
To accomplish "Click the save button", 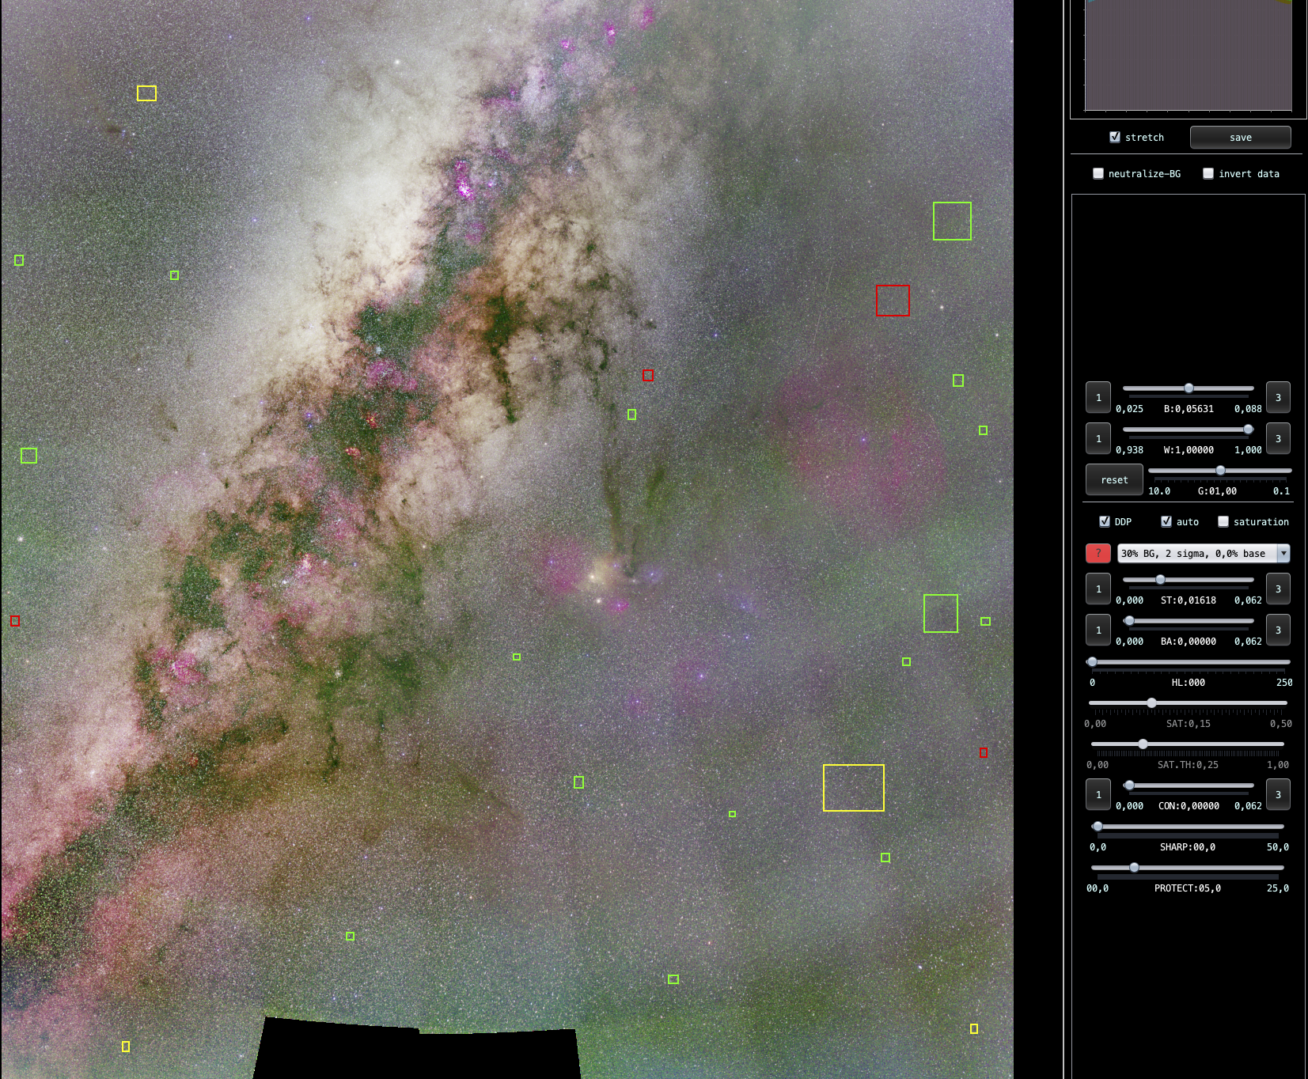I will click(1240, 137).
